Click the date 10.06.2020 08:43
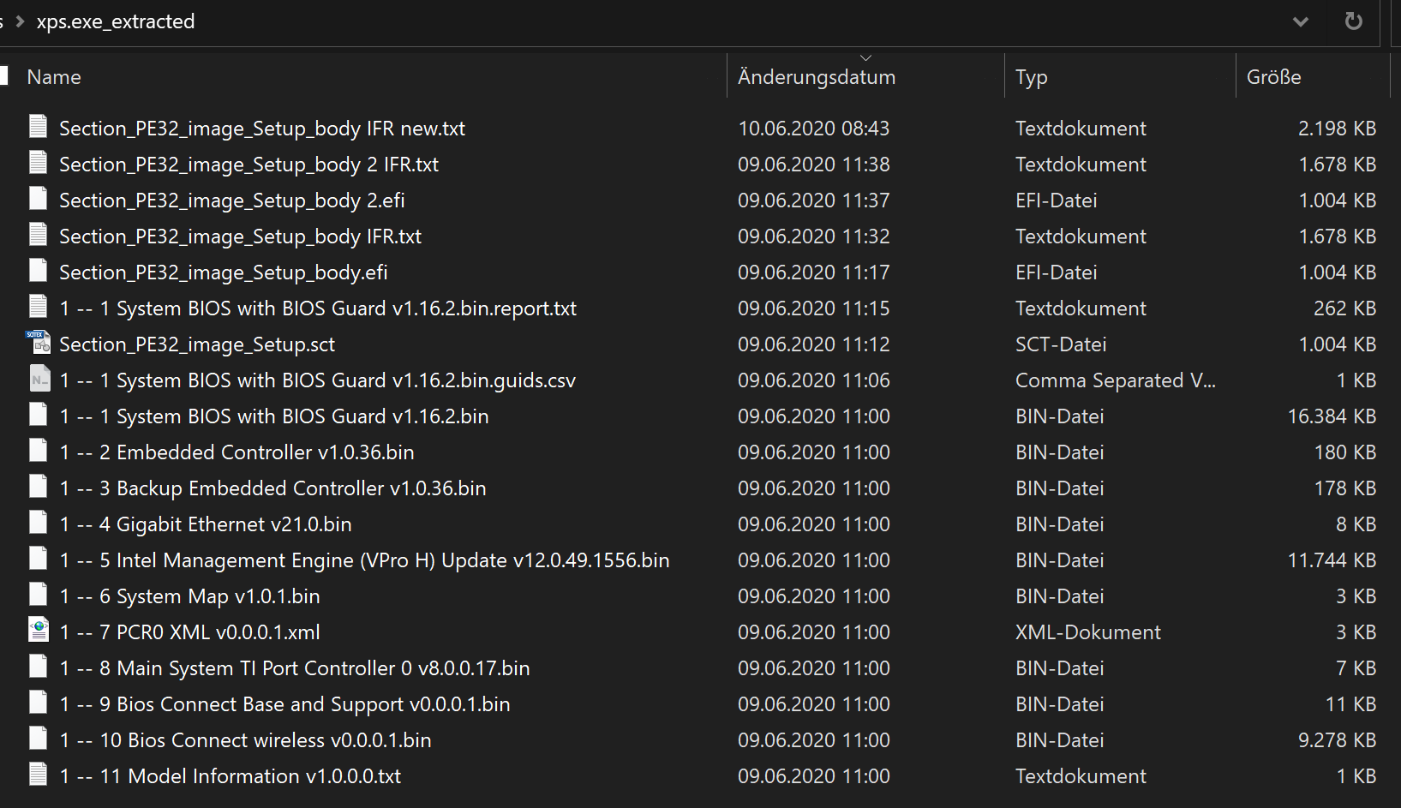The width and height of the screenshot is (1401, 808). coord(814,129)
